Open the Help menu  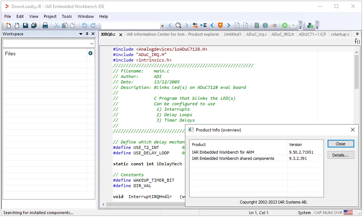(104, 16)
